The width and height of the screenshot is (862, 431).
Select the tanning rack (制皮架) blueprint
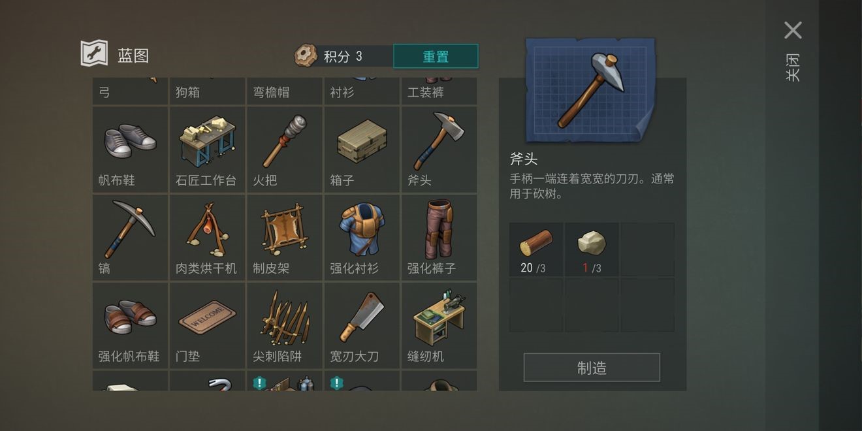click(284, 238)
